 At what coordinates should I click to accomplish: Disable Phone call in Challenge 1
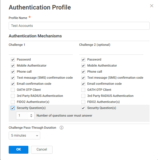point(13,72)
